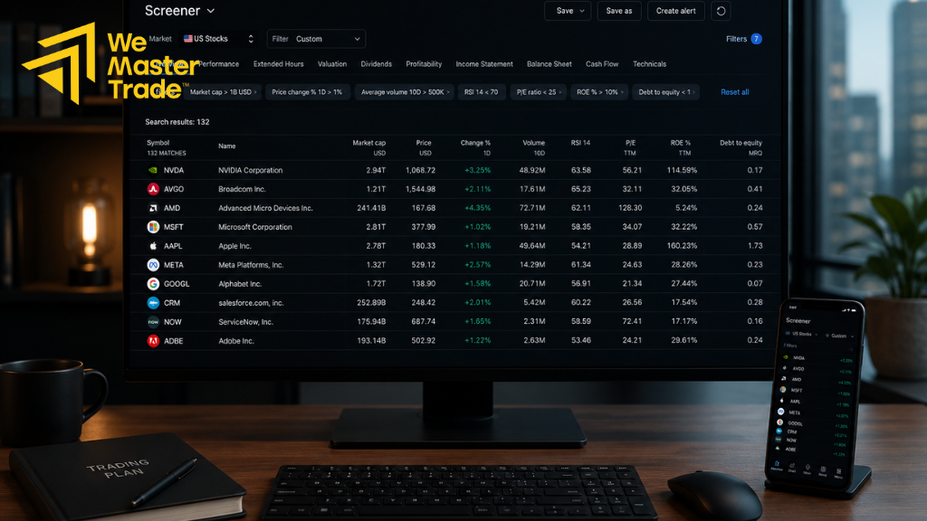Viewport: 927px width, 521px height.
Task: Click the Salesforce logo icon beside CRM
Action: click(x=153, y=302)
